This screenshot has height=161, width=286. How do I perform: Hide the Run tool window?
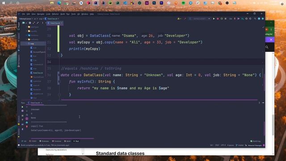(263, 103)
